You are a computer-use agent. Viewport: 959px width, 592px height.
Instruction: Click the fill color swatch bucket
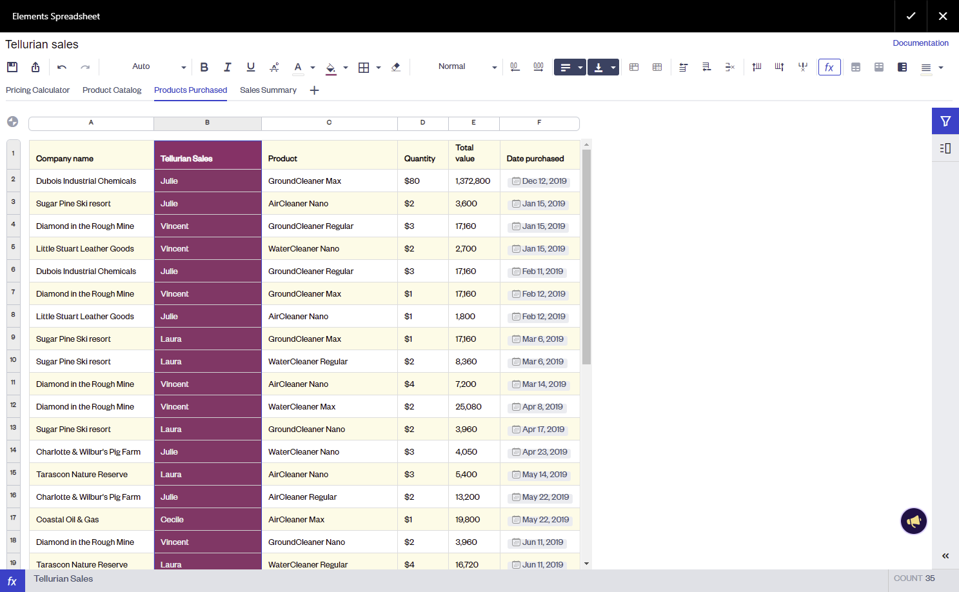point(331,67)
